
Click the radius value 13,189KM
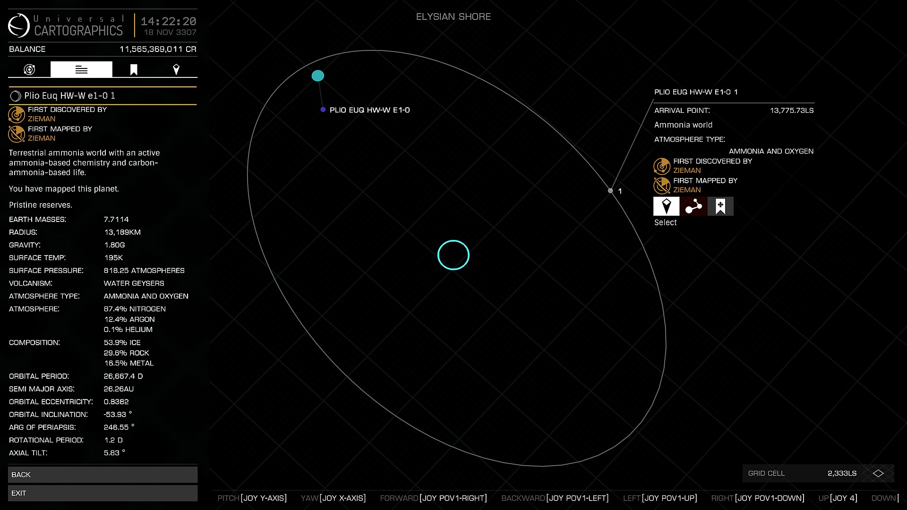click(122, 232)
